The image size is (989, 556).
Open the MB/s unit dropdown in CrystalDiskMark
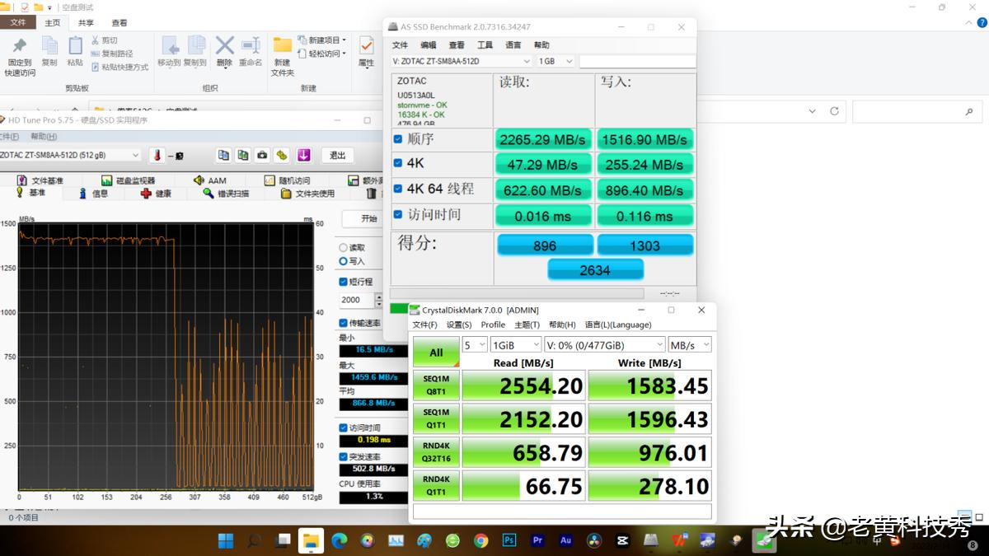(689, 345)
